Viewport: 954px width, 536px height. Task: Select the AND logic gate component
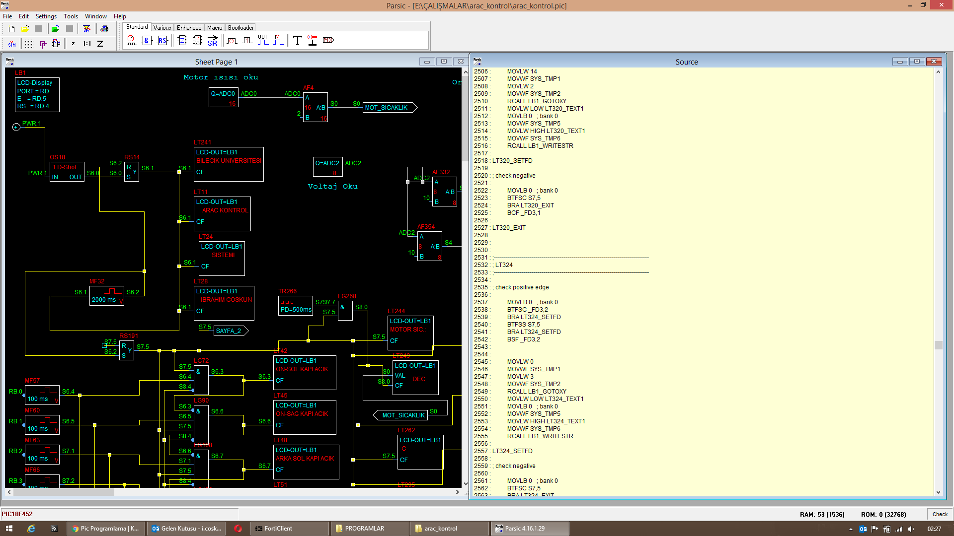point(147,40)
